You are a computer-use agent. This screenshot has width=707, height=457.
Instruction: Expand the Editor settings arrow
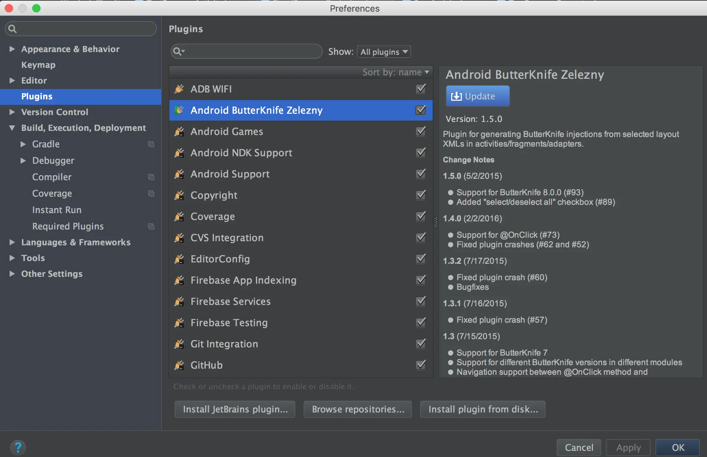coord(12,81)
